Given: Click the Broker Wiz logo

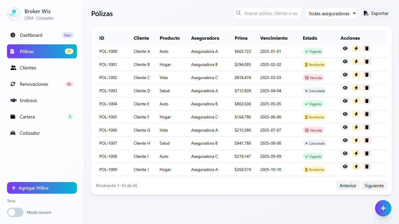Looking at the screenshot, I should [x=14, y=15].
